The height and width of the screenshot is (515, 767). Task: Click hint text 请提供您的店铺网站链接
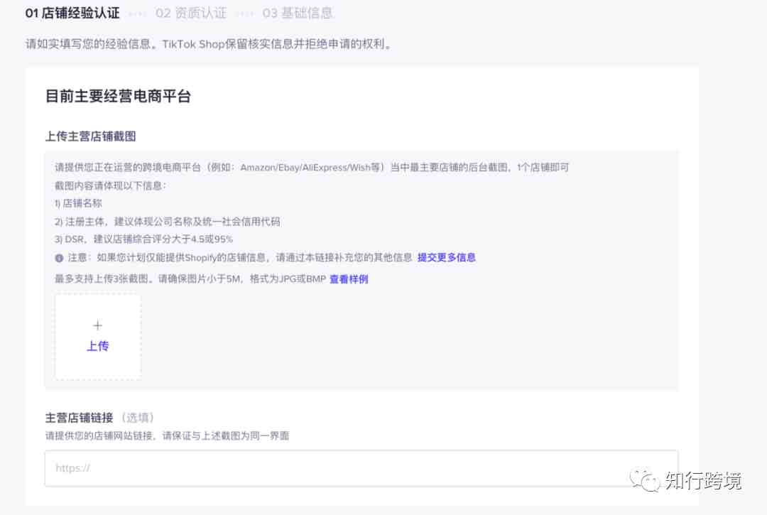[x=168, y=435]
